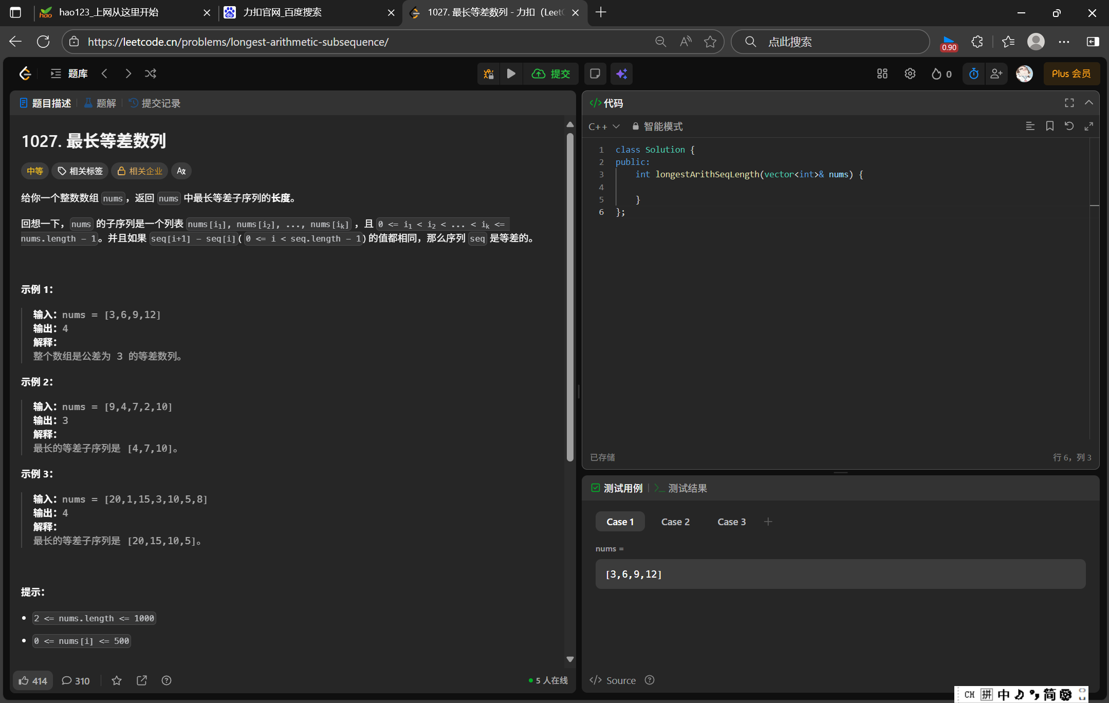The image size is (1109, 703).
Task: Open the C++ language dropdown
Action: [604, 126]
